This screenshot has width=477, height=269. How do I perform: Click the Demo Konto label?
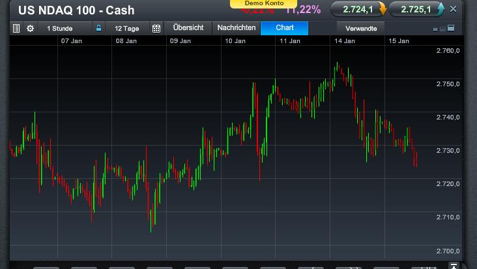(257, 3)
